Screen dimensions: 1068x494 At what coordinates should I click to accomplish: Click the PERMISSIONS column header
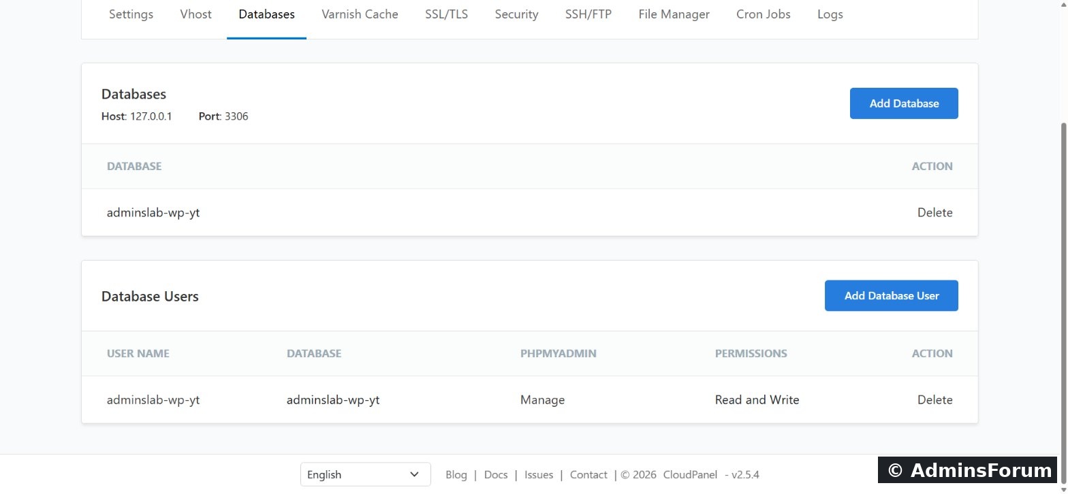click(x=751, y=353)
